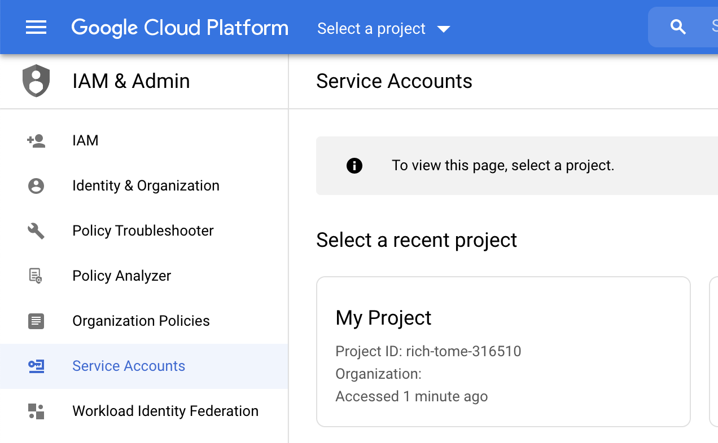Click the IAM & Admin header title
This screenshot has width=718, height=443.
click(x=131, y=81)
